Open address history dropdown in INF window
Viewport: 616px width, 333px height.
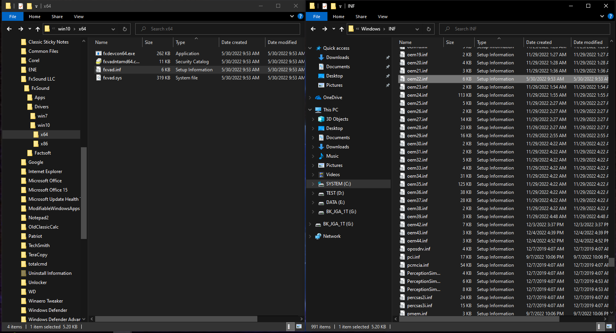[417, 29]
